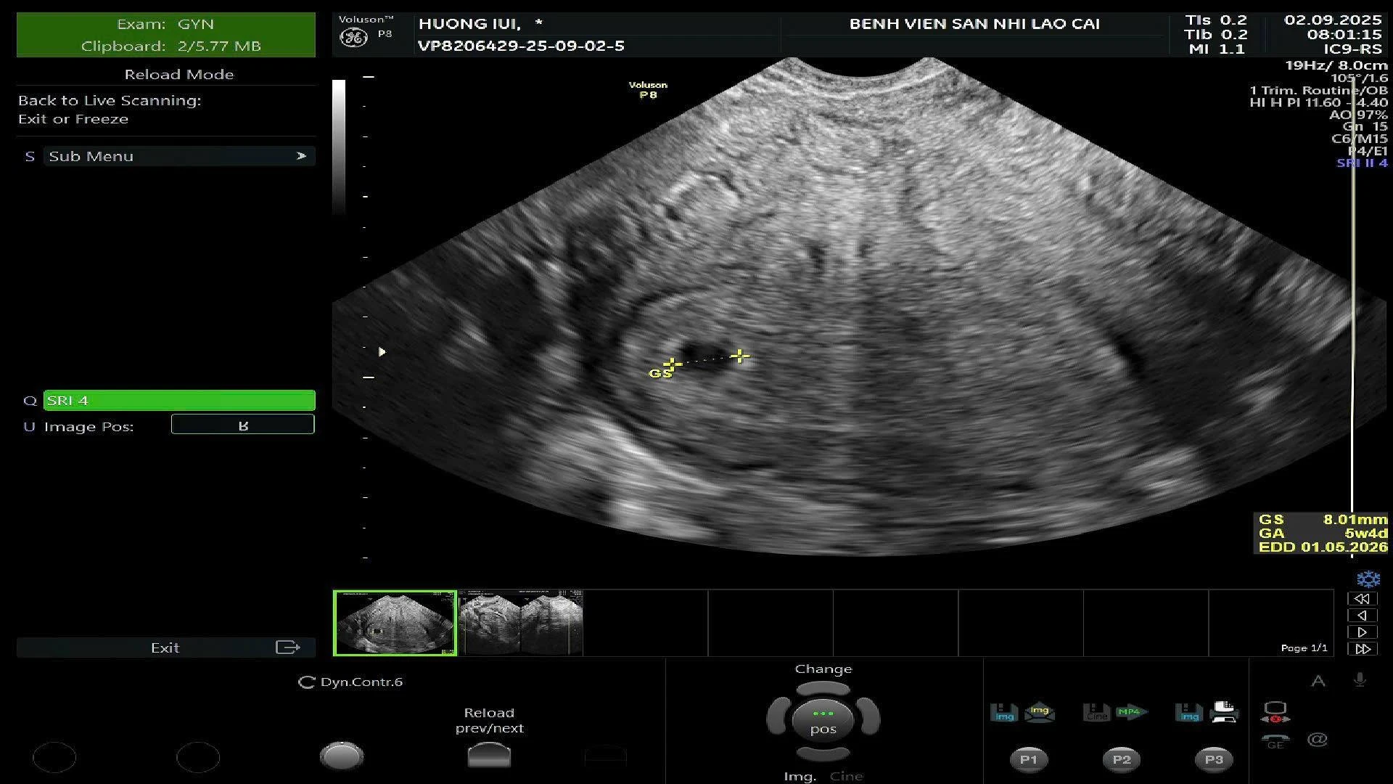Click the MP4 export arrow icon
The width and height of the screenshot is (1393, 784).
tap(1131, 712)
